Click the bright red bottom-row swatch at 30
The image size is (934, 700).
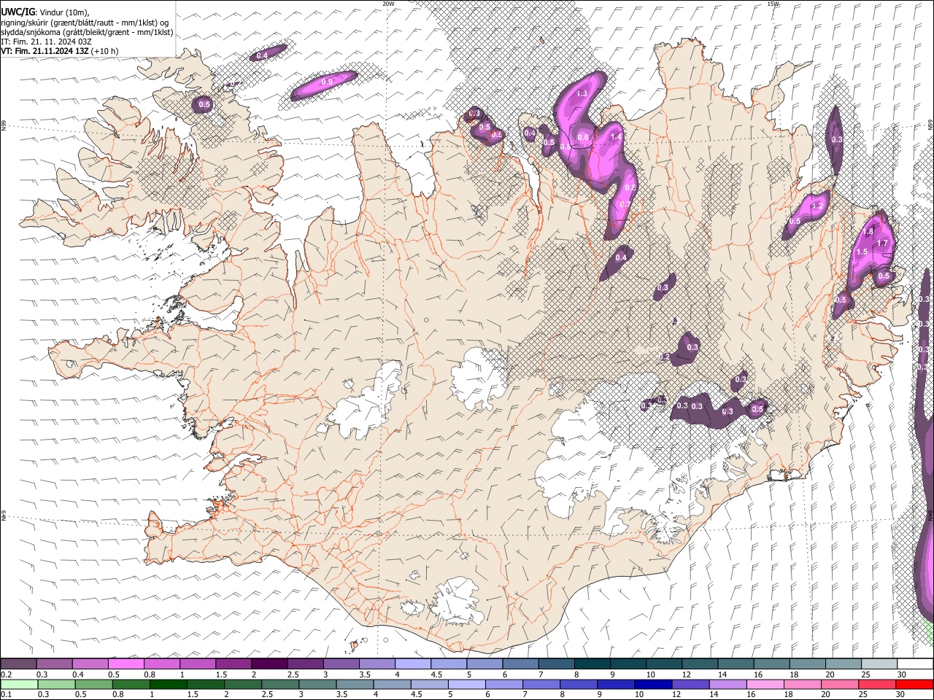coord(914,684)
